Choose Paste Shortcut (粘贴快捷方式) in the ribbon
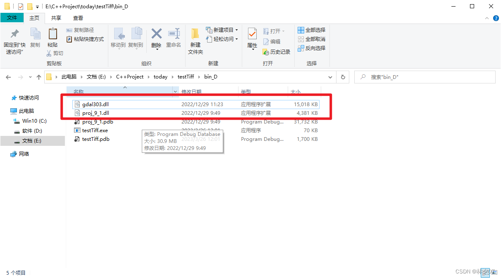 pos(85,39)
